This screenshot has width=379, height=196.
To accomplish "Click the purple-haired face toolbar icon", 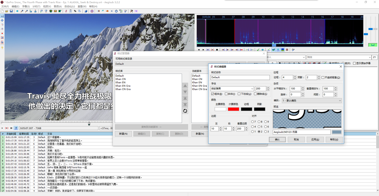I will point(92,11).
